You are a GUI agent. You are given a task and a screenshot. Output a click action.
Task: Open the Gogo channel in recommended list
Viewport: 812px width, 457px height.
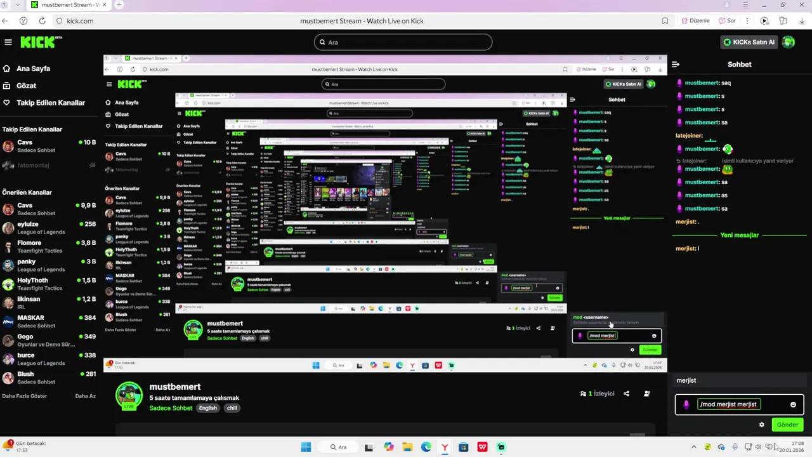[49, 340]
